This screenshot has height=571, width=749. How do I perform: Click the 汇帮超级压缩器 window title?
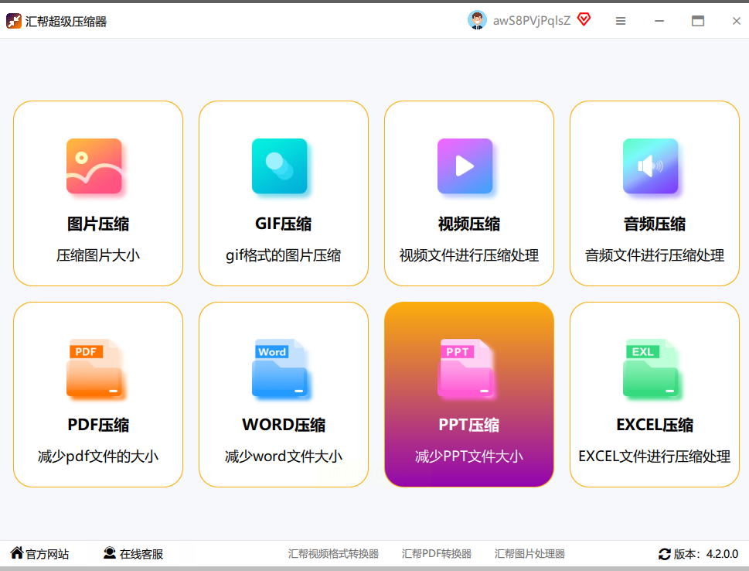pos(66,22)
